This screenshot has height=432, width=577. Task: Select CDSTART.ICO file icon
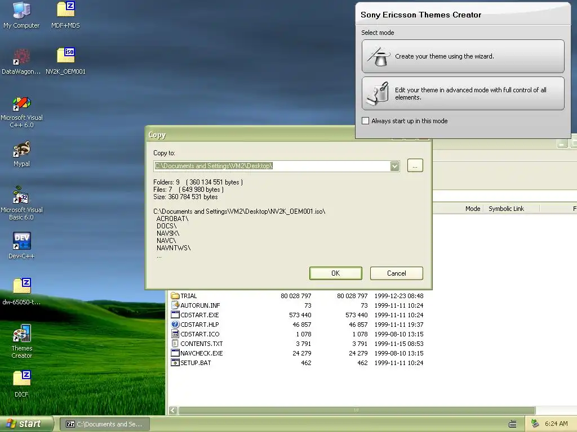175,334
